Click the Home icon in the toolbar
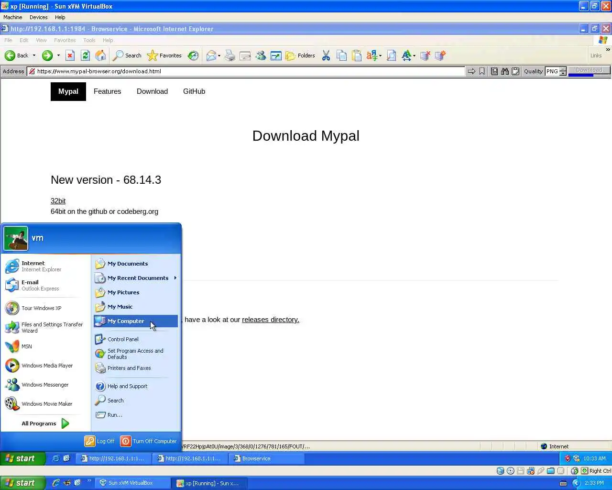This screenshot has height=490, width=612. click(x=100, y=56)
